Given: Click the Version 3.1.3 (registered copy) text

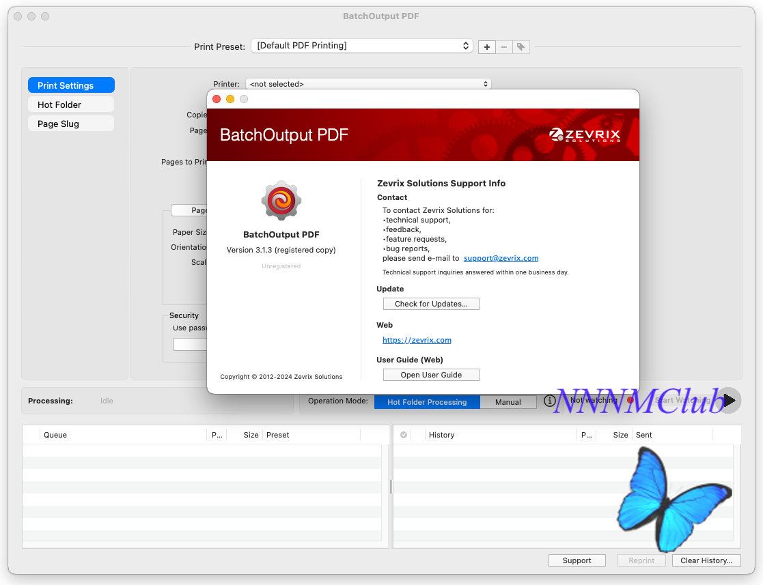Looking at the screenshot, I should [x=281, y=250].
